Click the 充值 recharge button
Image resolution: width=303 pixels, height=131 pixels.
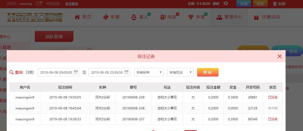point(243,4)
